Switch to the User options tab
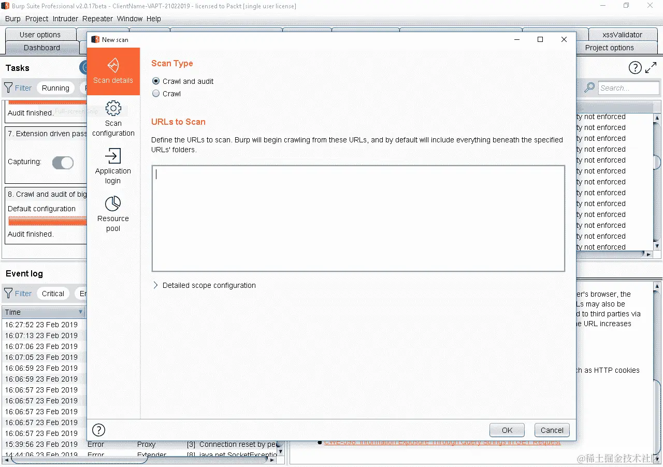Viewport: 663px width, 467px height. pyautogui.click(x=40, y=35)
